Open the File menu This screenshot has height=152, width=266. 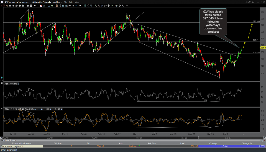pyautogui.click(x=65, y=2)
